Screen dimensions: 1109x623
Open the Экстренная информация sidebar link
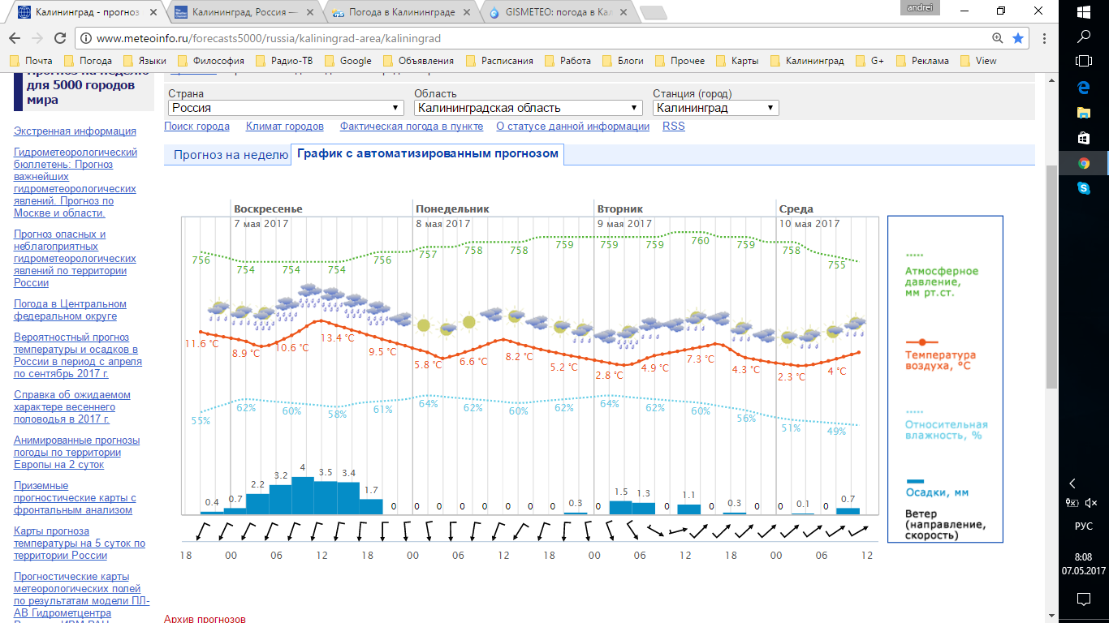click(75, 131)
